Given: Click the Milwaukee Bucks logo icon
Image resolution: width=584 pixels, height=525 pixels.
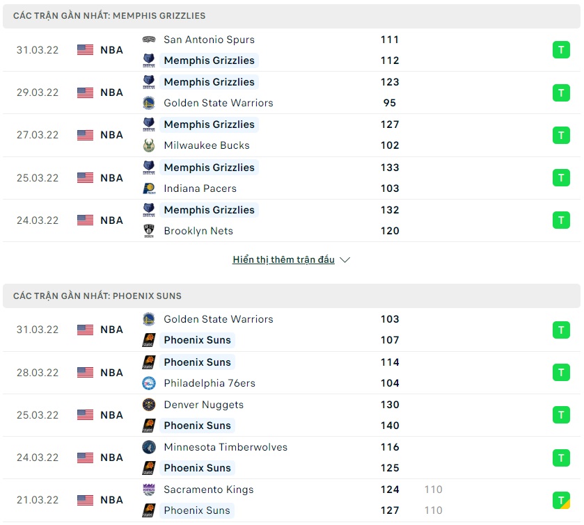Looking at the screenshot, I should 149,145.
